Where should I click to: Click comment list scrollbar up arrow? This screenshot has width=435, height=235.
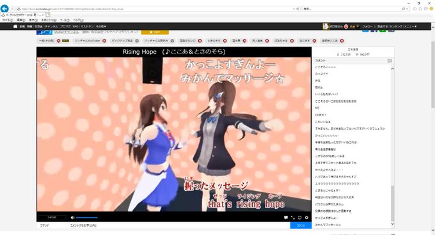pyautogui.click(x=392, y=68)
